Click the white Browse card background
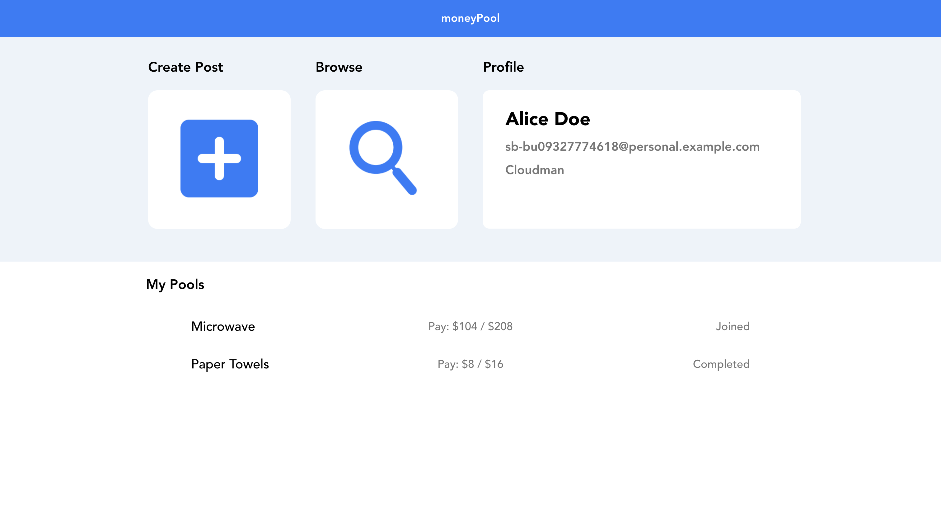 pos(386,214)
